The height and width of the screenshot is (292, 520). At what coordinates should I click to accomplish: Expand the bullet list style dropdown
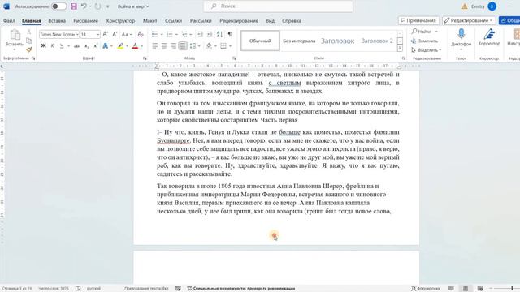coord(162,34)
